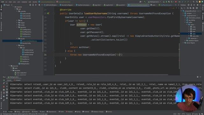204x115 pixels.
Task: Switch to layout.html tab
Action: 121,5
